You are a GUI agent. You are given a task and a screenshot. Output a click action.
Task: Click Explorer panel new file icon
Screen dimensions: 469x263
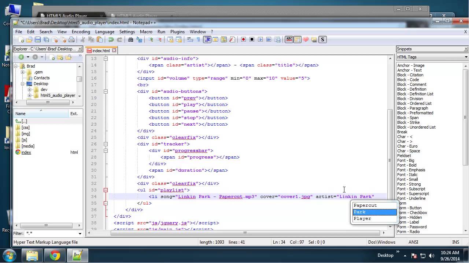click(x=52, y=57)
